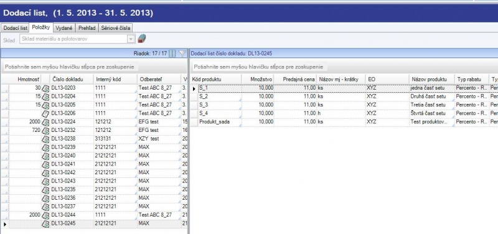Click document icon in row DL13-0239
The height and width of the screenshot is (234, 498).
pos(45,147)
